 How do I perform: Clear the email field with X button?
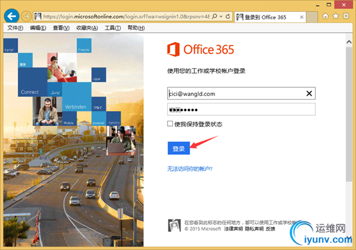(309, 93)
